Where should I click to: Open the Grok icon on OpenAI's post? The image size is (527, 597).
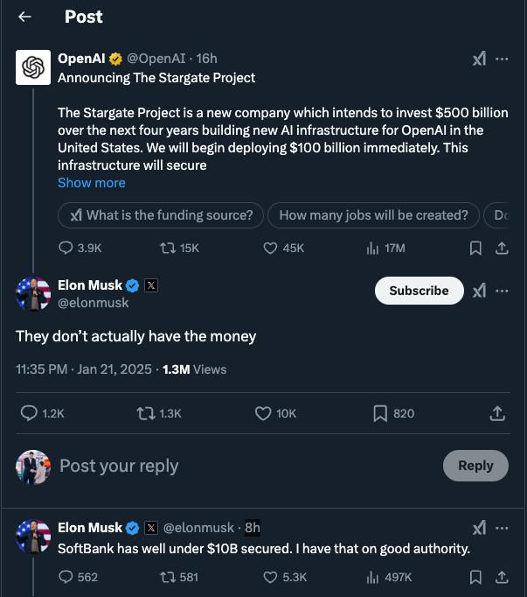point(479,59)
